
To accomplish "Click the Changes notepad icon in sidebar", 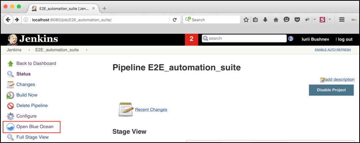I will pyautogui.click(x=10, y=84).
